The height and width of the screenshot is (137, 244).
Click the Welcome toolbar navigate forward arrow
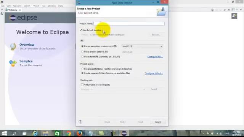[220, 10]
